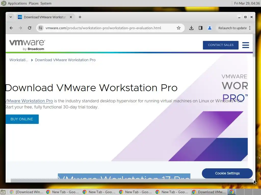Click the browser forward arrow
The width and height of the screenshot is (261, 195).
(20, 28)
